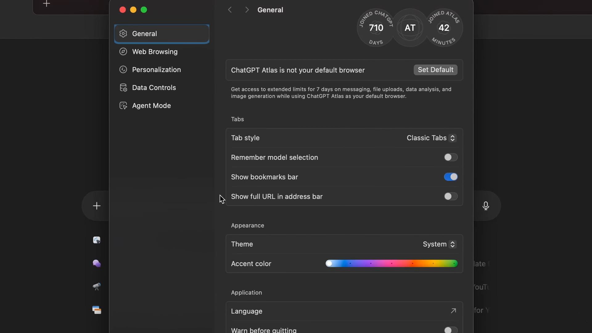The height and width of the screenshot is (333, 592).
Task: Open the telescope research shortcut icon
Action: 97,286
